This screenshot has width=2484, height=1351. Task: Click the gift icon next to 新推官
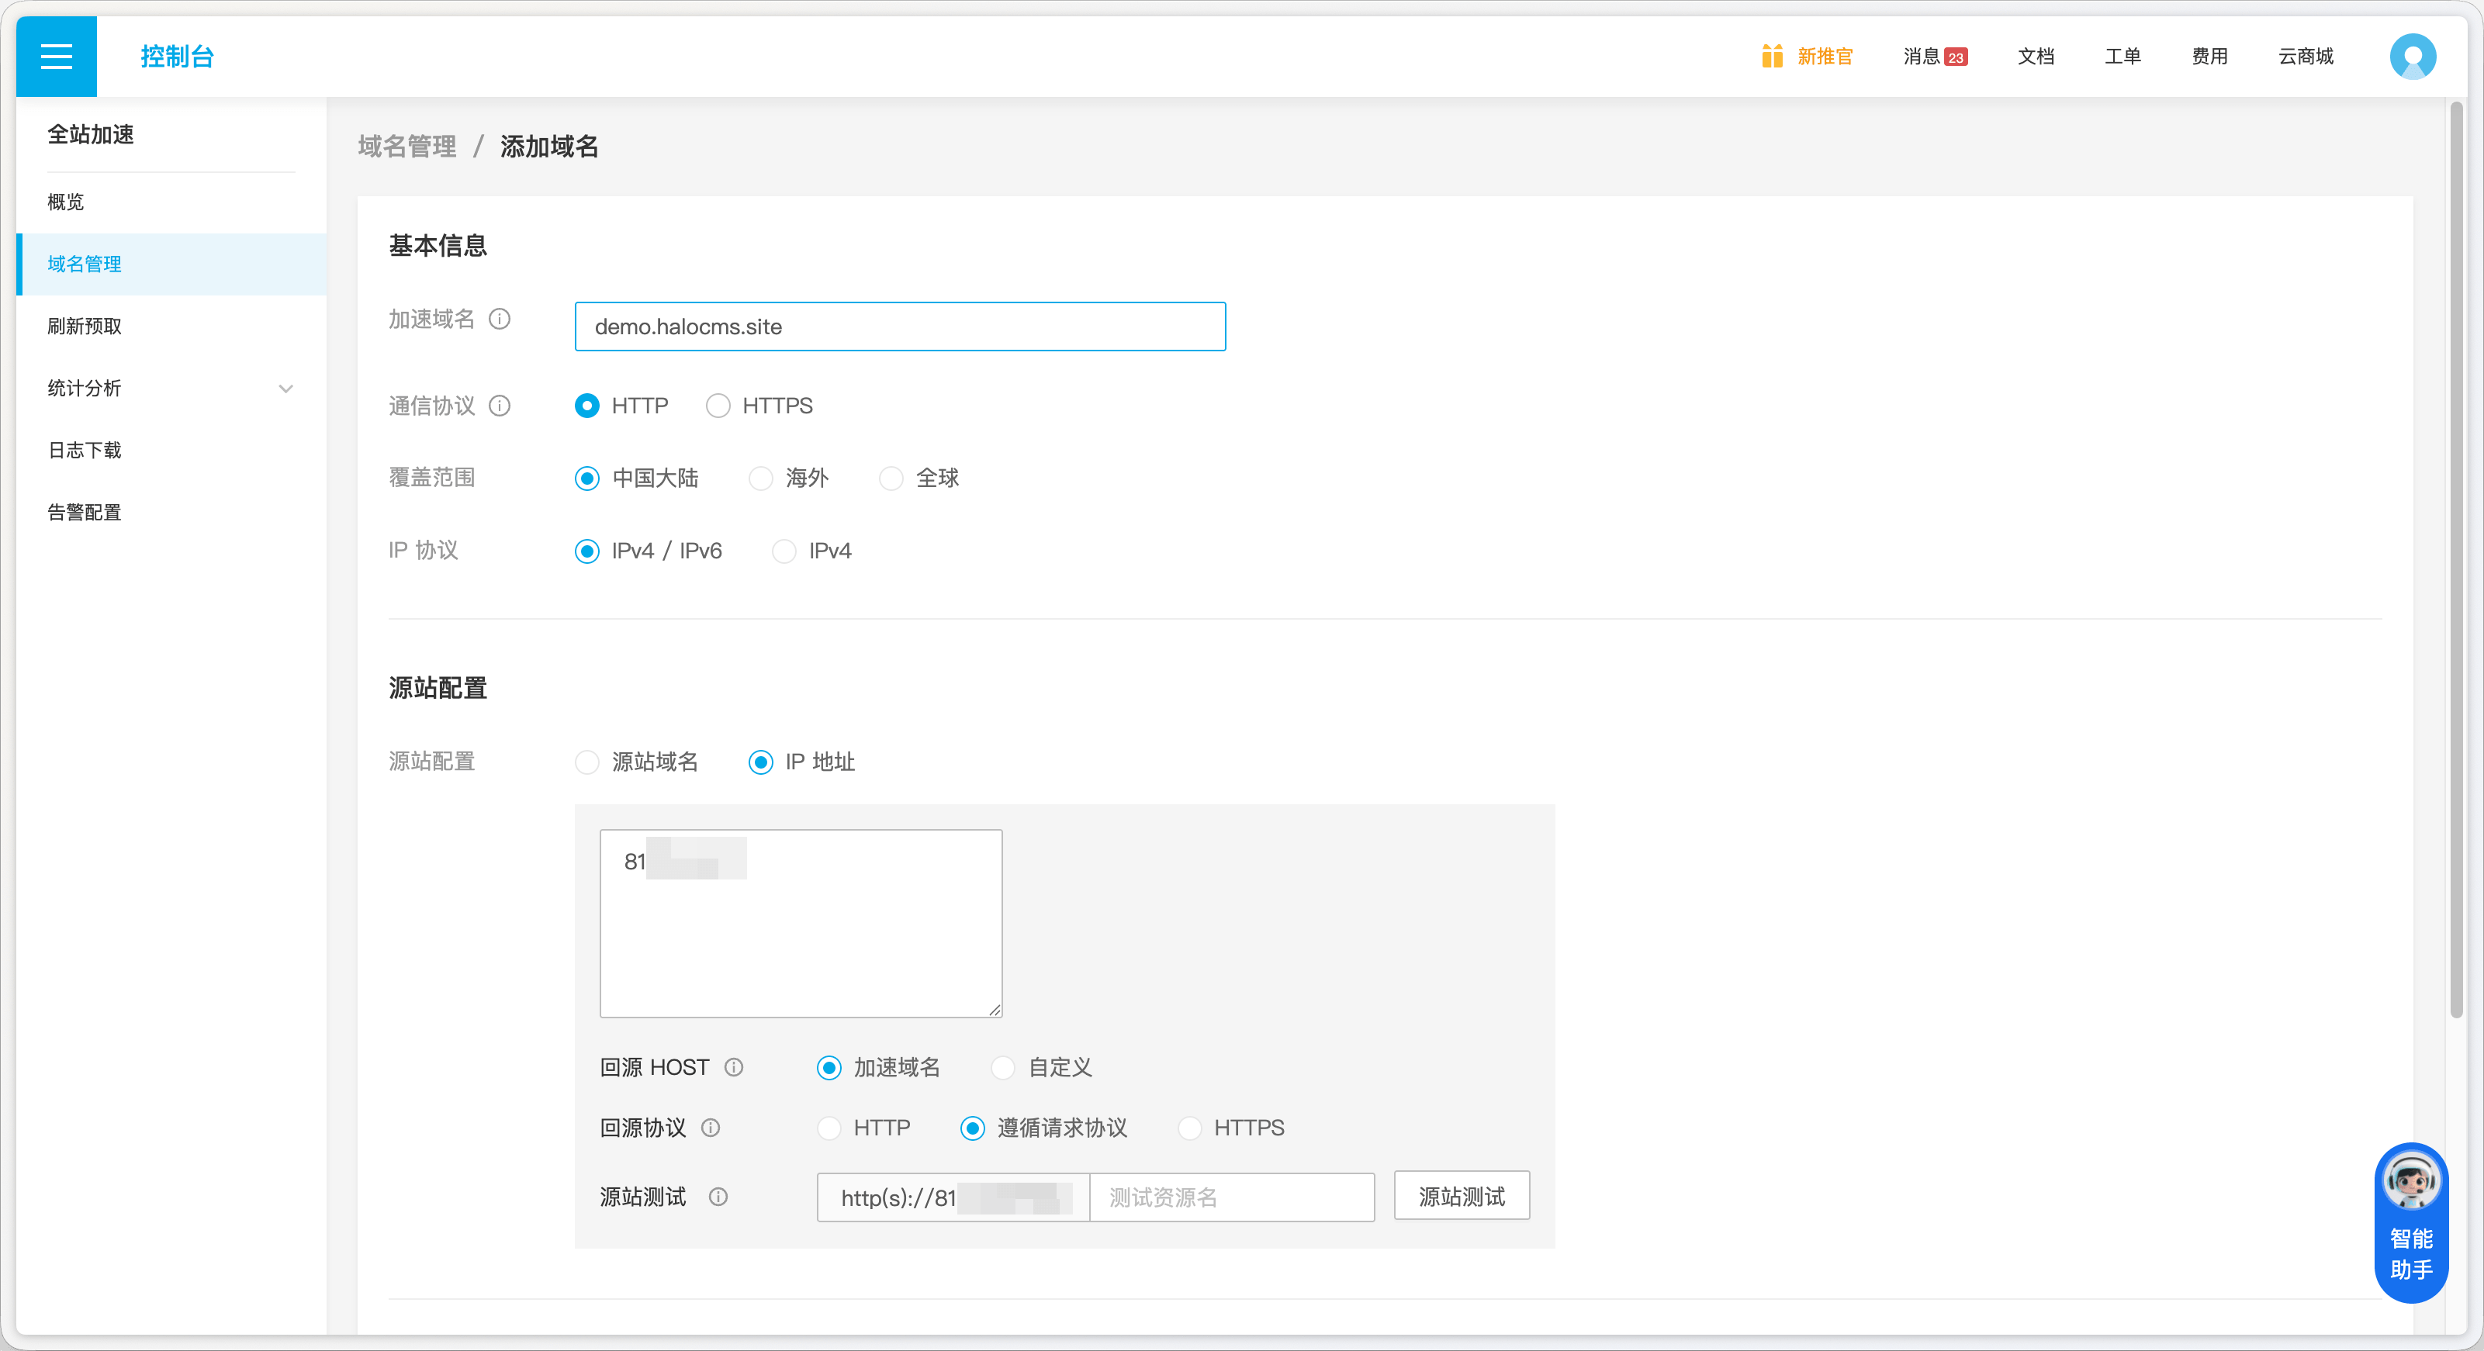coord(1771,56)
